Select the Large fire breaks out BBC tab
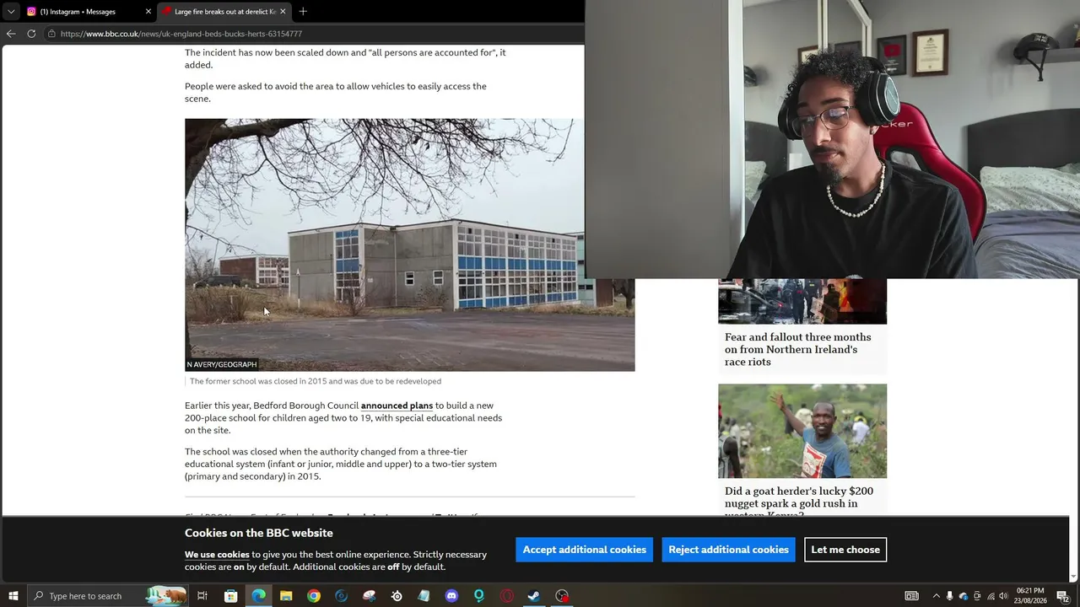This screenshot has width=1080, height=607. (224, 12)
